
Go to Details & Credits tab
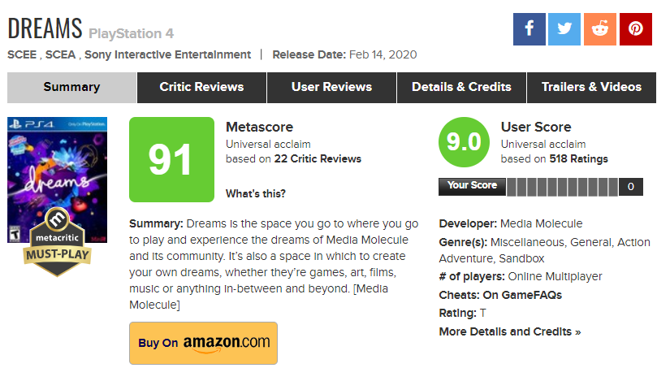pos(461,87)
